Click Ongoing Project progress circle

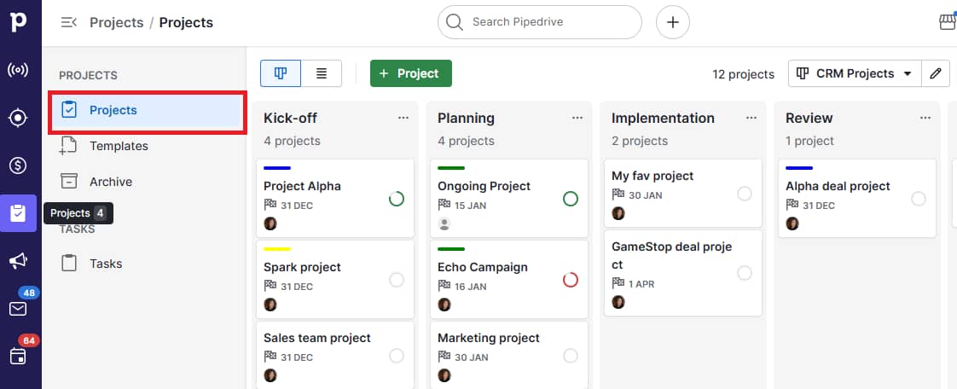(x=571, y=199)
